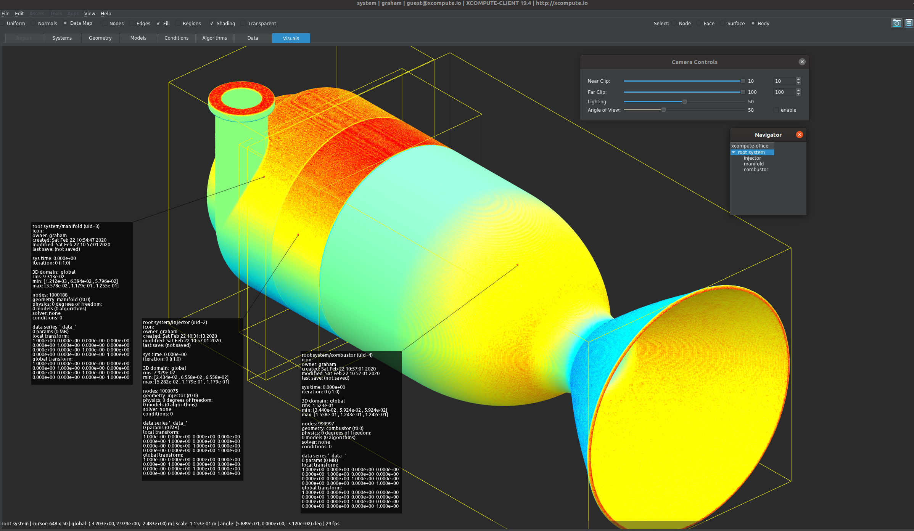Click the Angle of View slider handle
The width and height of the screenshot is (914, 531).
click(x=663, y=110)
